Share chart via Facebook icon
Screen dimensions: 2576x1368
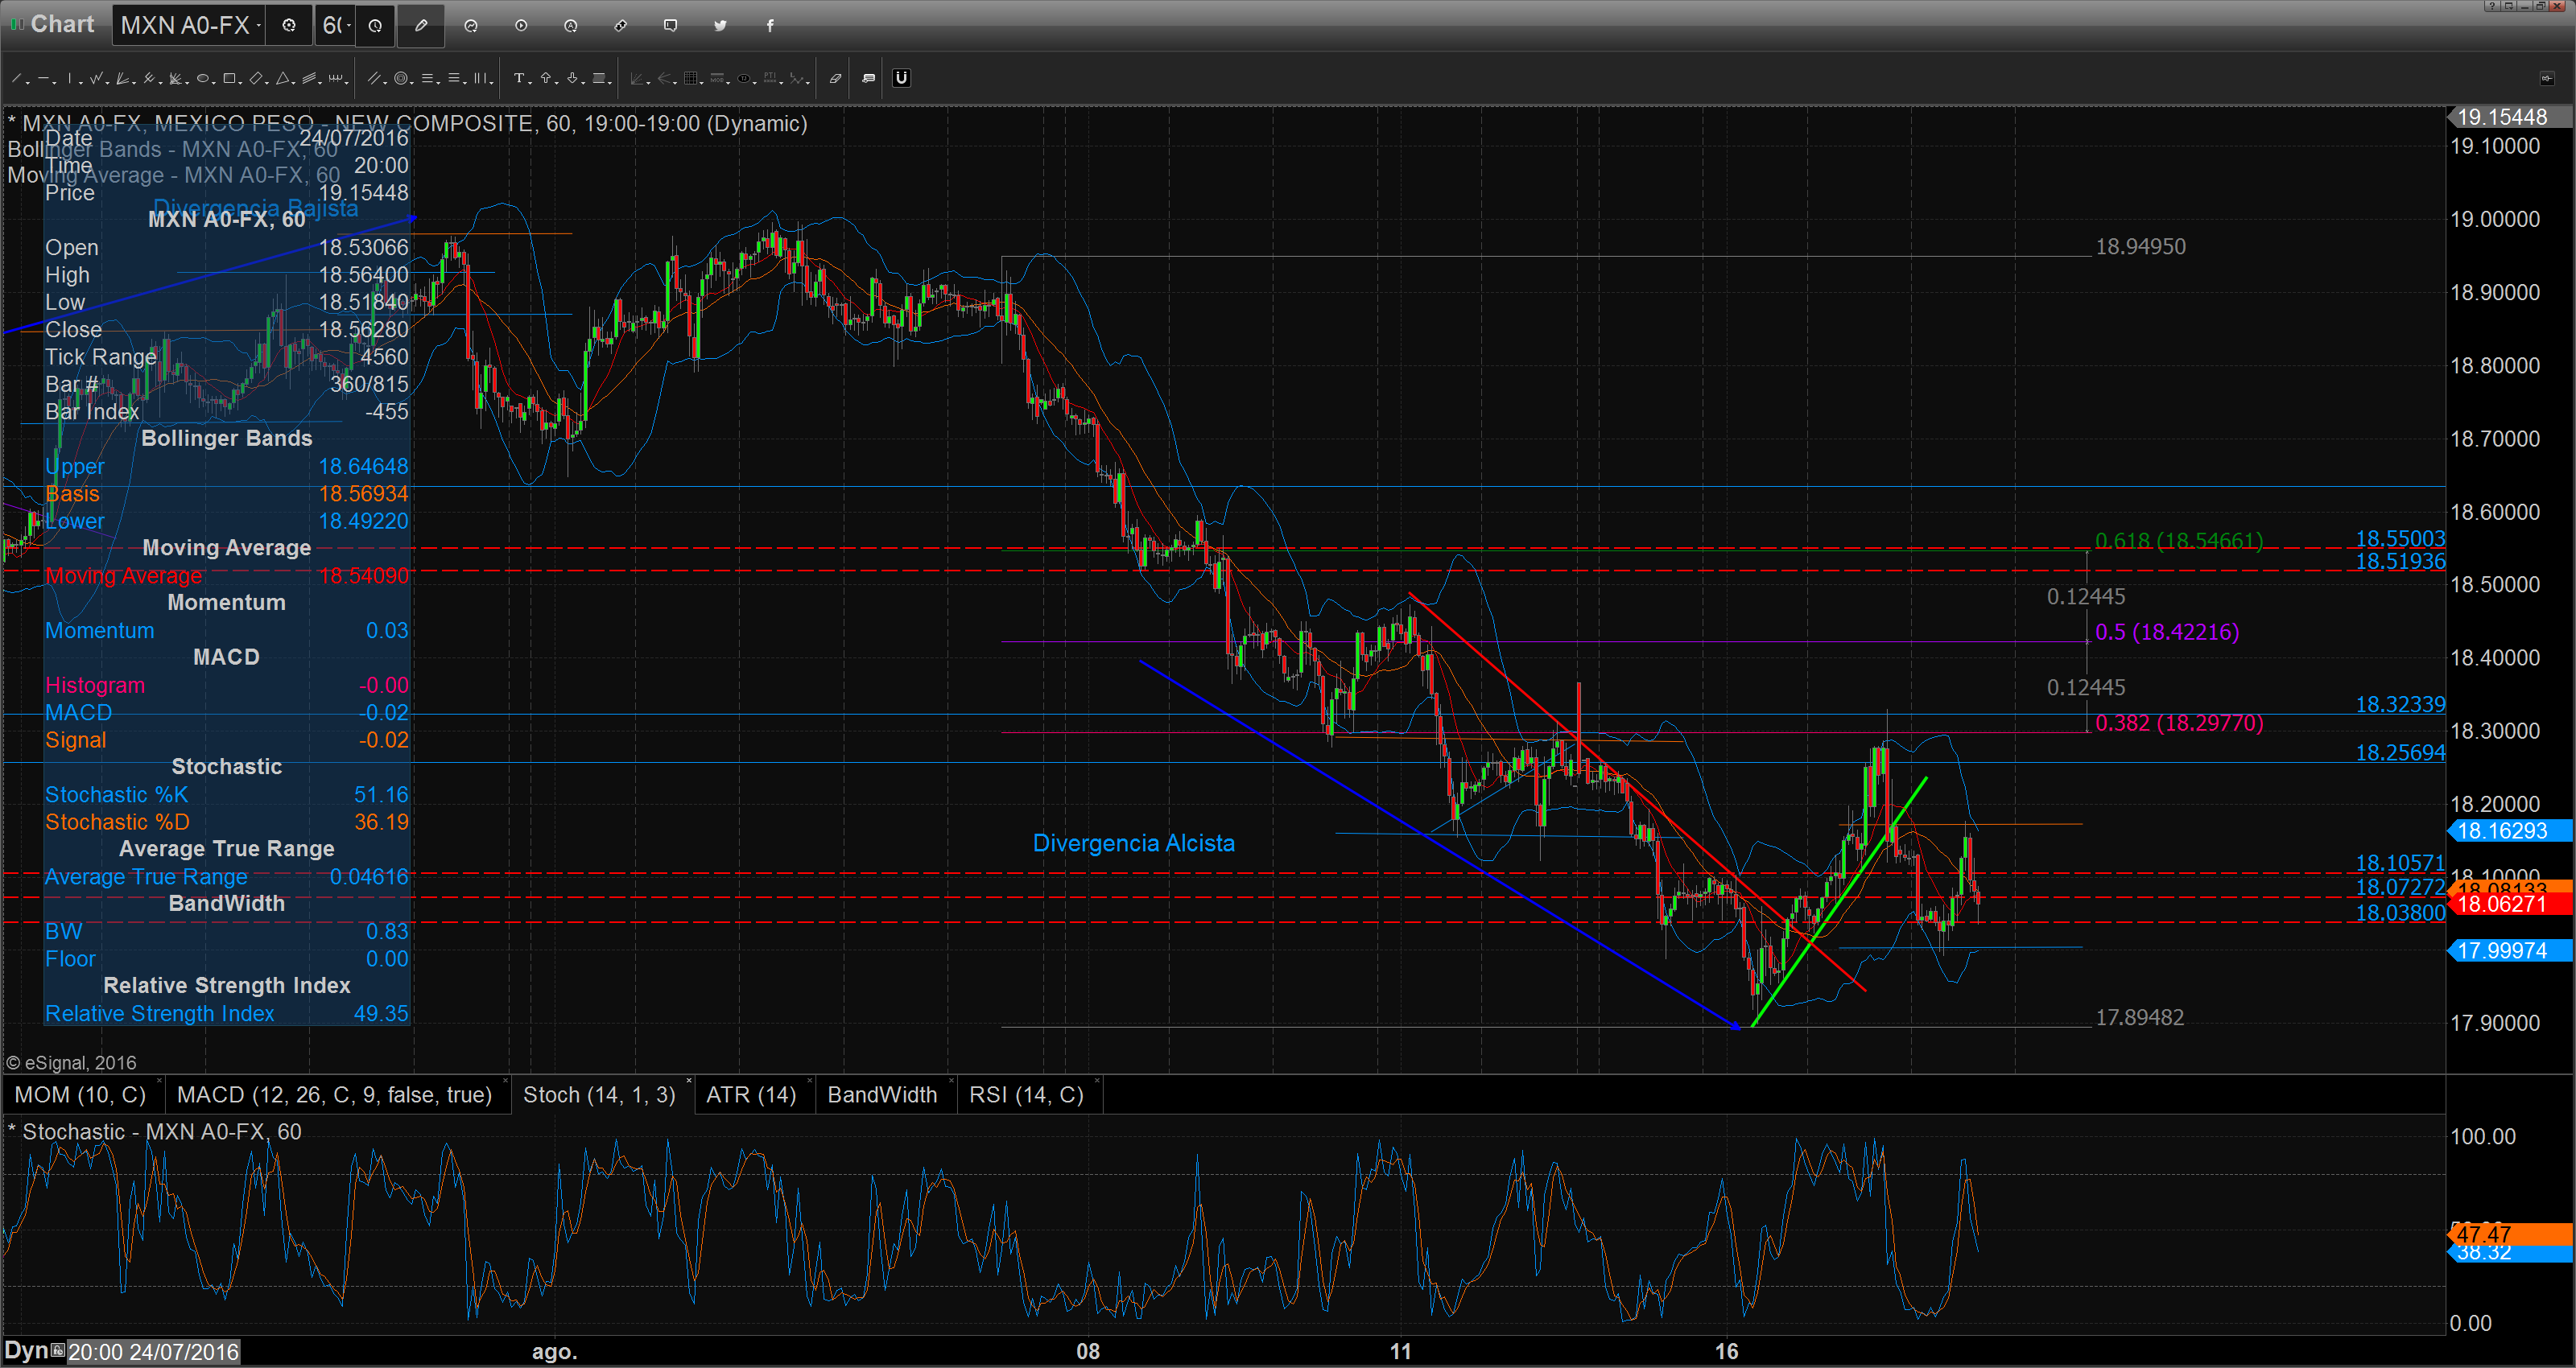click(x=770, y=26)
